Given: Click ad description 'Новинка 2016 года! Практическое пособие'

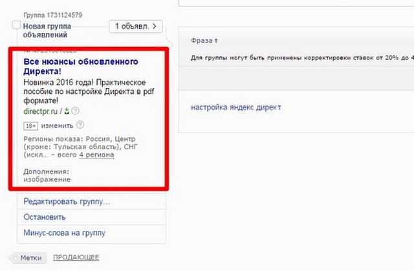Looking at the screenshot, I should [89, 91].
